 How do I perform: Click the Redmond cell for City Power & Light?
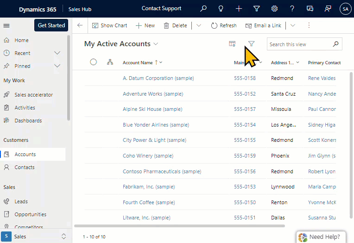[282, 140]
